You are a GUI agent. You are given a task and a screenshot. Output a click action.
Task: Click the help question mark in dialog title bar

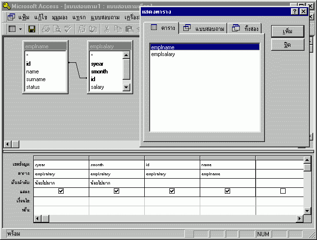(294, 11)
